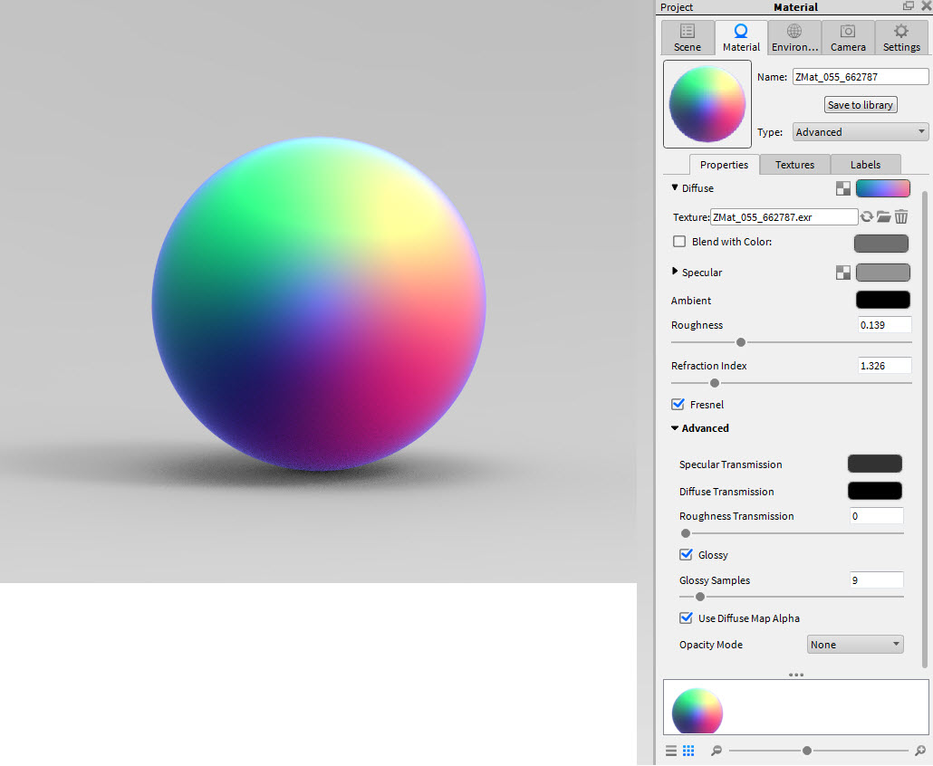Image resolution: width=933 pixels, height=766 pixels.
Task: Open the Settings tab
Action: [901, 38]
